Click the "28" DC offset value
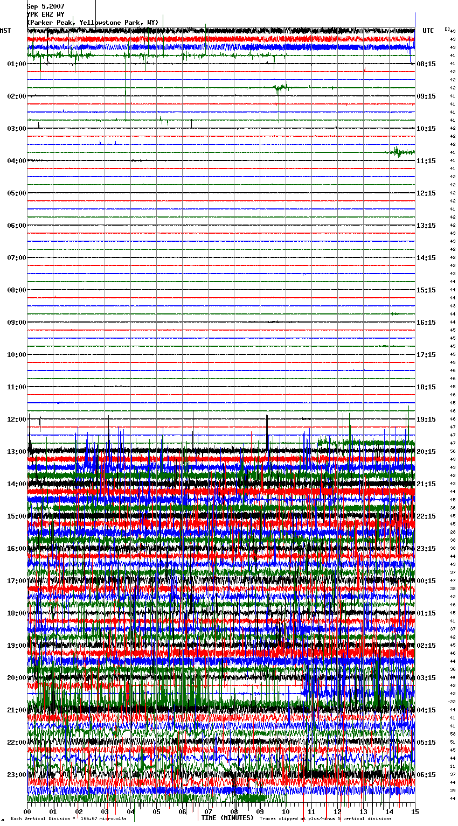Screen dimensions: 458x826 click(x=453, y=532)
